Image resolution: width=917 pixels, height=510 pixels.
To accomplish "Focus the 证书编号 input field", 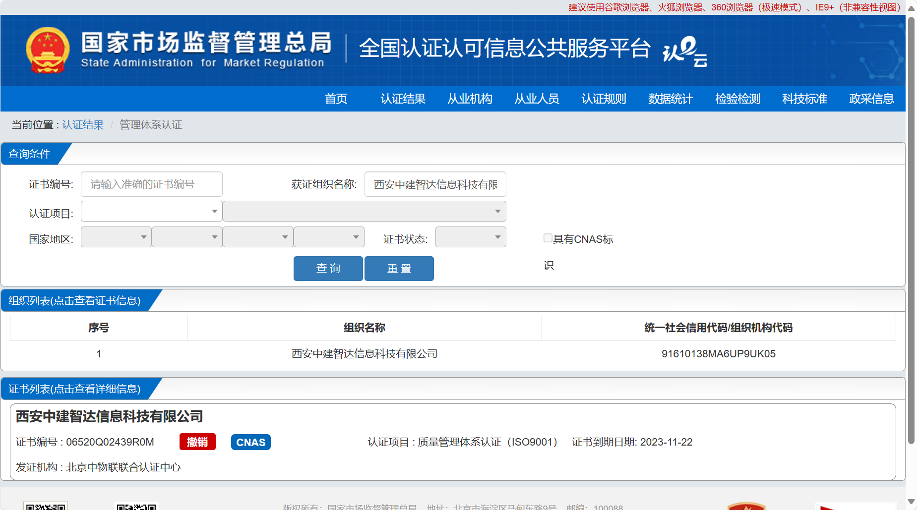I will pos(152,184).
